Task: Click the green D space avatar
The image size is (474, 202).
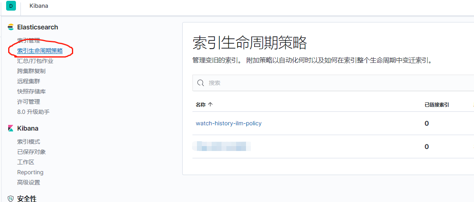Action: coord(11,6)
